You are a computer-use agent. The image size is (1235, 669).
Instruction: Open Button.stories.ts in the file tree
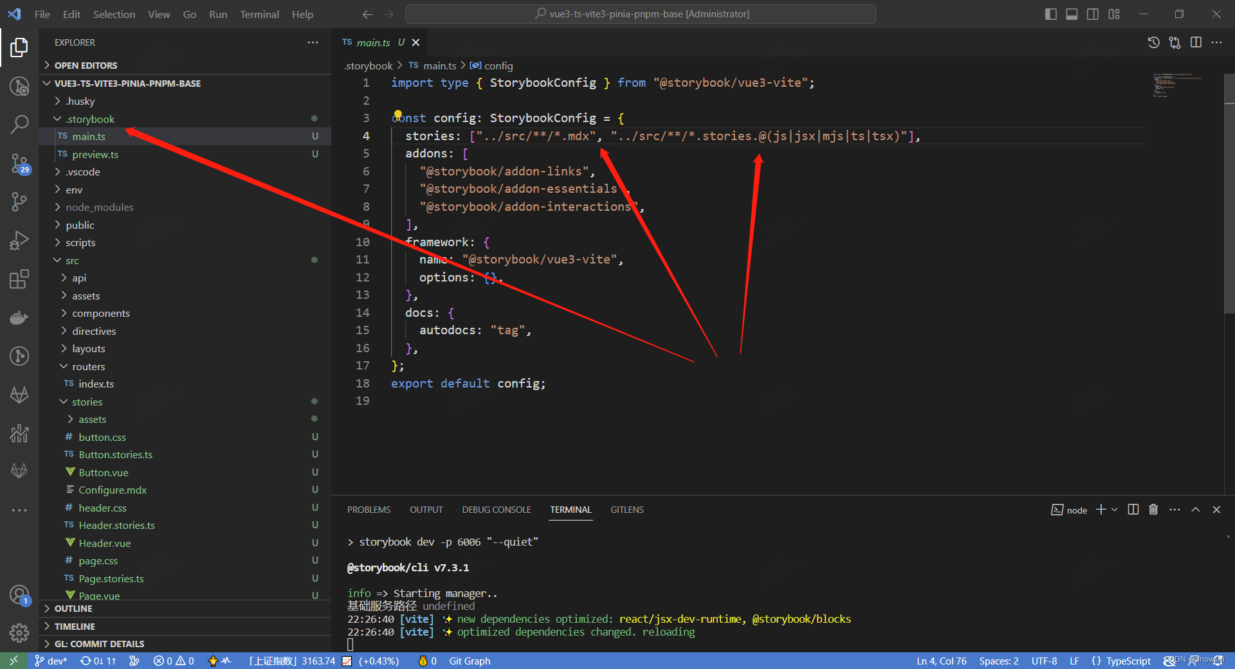[x=115, y=454]
